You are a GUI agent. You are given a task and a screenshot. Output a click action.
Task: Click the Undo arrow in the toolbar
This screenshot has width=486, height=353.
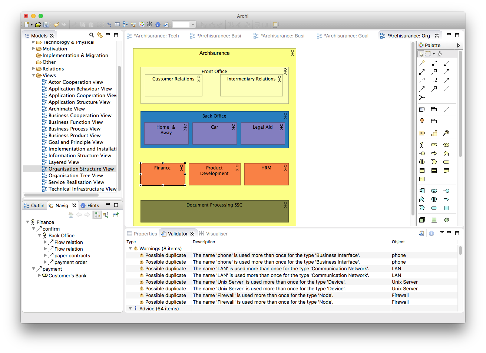[56, 24]
